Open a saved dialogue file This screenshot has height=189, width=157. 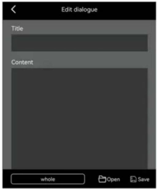point(109,179)
